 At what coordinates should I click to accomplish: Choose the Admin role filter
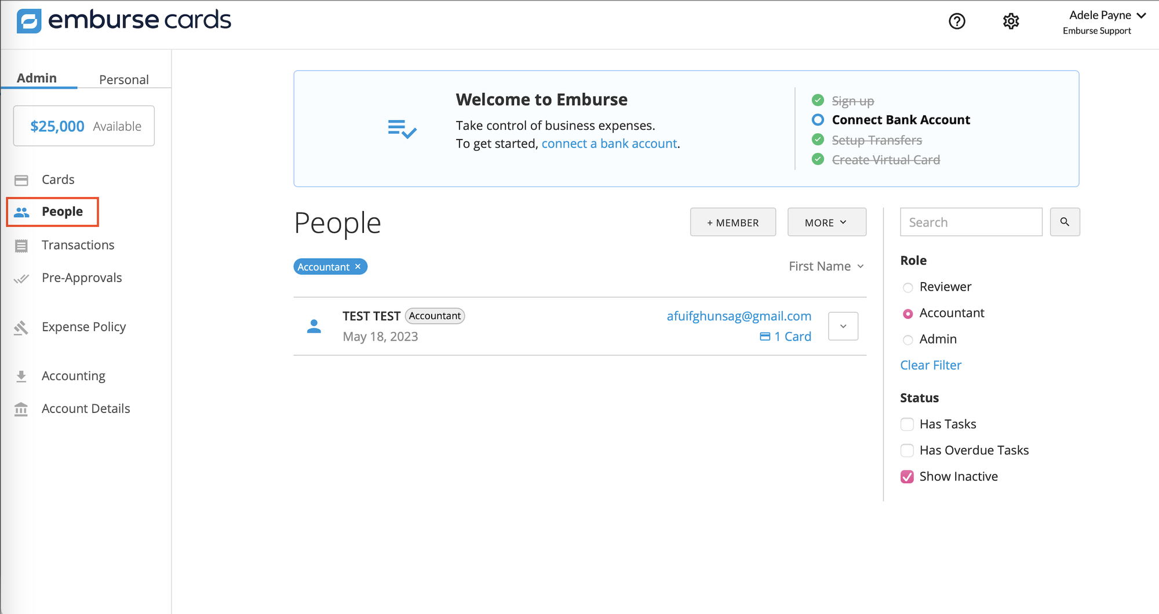(907, 340)
